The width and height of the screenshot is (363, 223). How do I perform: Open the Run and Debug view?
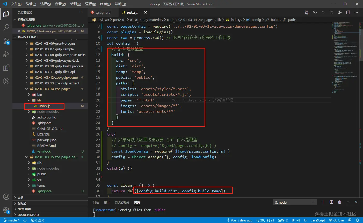point(6,54)
